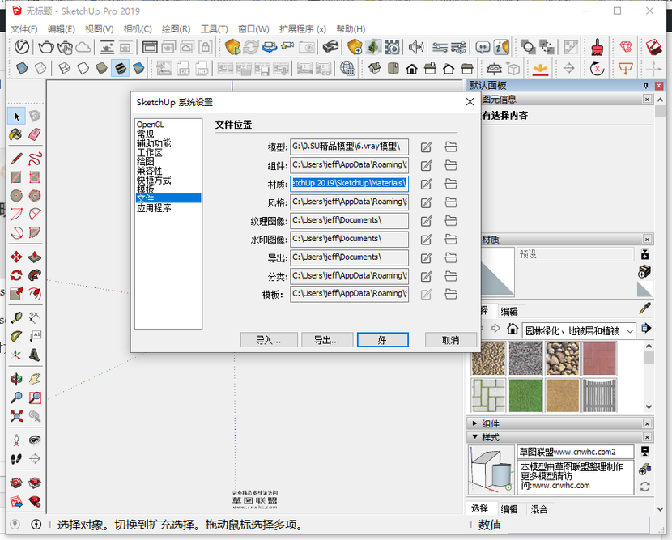Viewport: 672px width, 540px height.
Task: Close the 材质 panel section
Action: (647, 240)
